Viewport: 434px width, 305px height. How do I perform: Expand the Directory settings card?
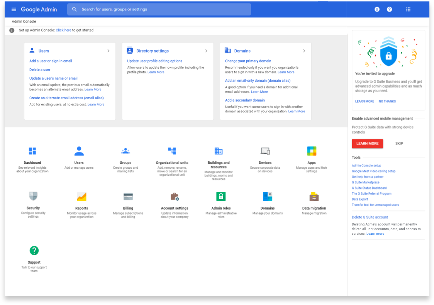tap(206, 51)
